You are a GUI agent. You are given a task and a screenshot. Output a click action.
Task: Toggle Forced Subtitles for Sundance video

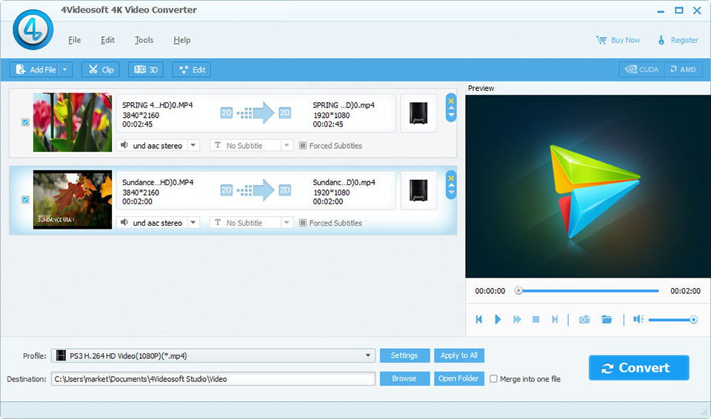click(x=302, y=223)
